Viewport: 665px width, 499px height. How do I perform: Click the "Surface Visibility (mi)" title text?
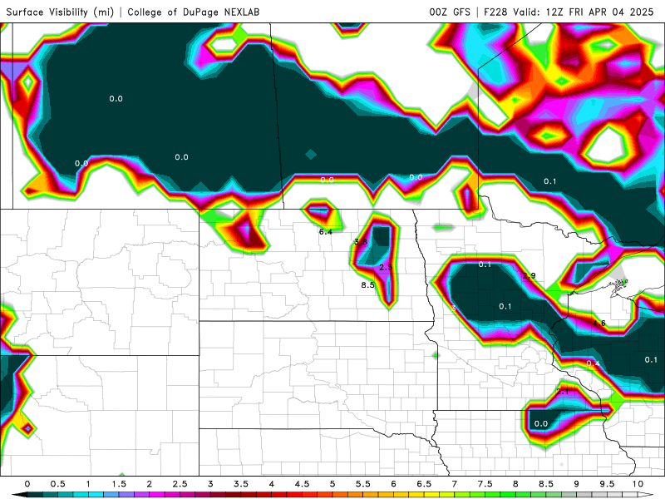pos(60,12)
